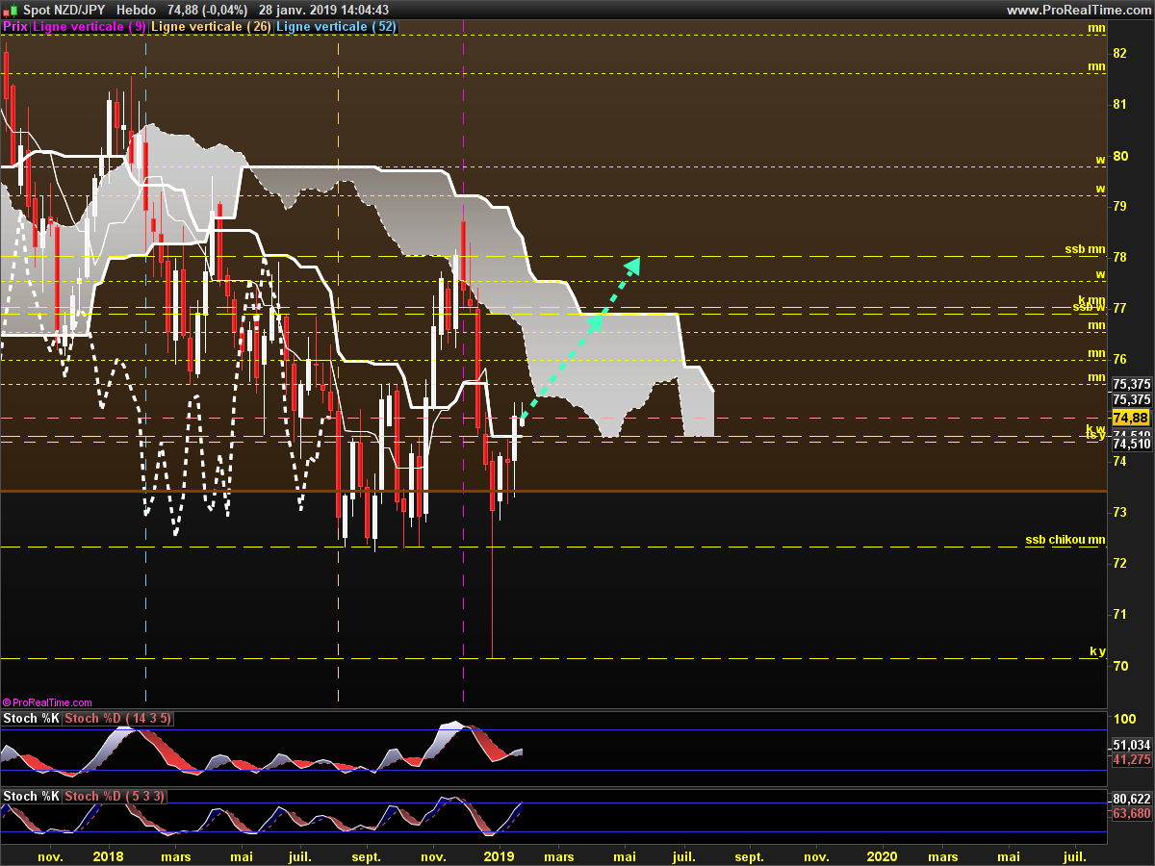This screenshot has width=1155, height=866.
Task: Select the Ligne verticale (52) label
Action: click(x=336, y=27)
